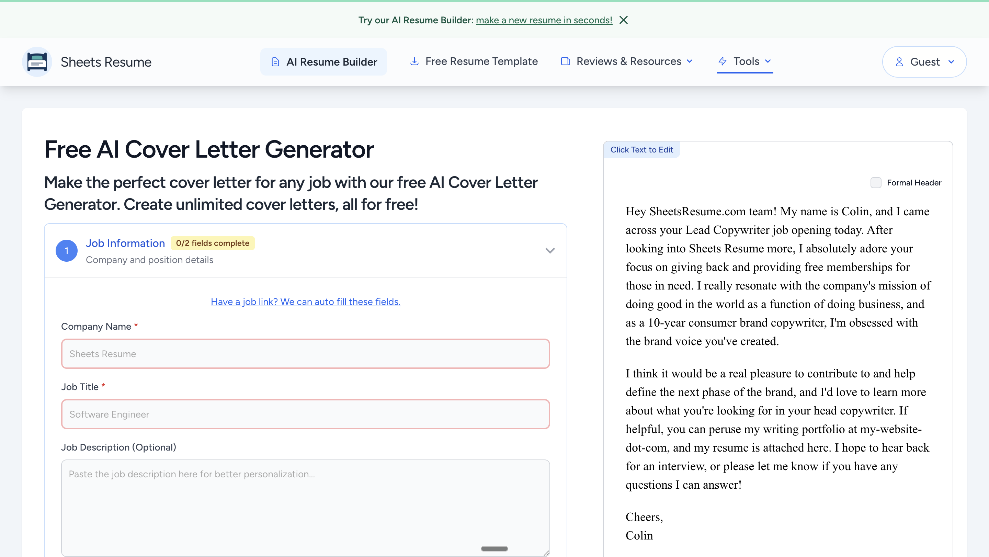Expand Reviews & Resources dropdown arrow
The height and width of the screenshot is (557, 989).
[690, 61]
